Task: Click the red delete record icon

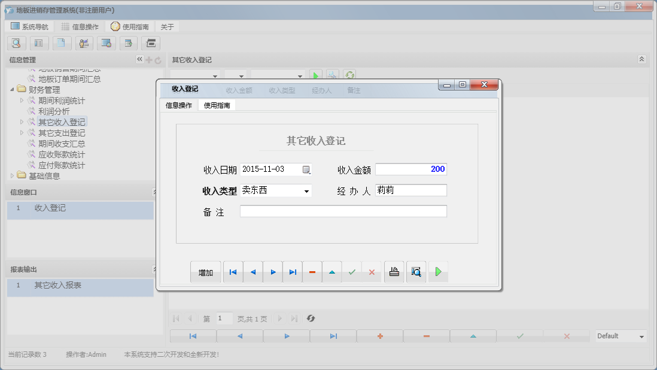Action: tap(312, 271)
